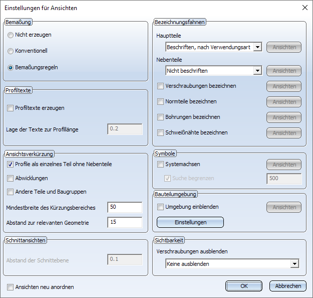Uncheck Profile als einzelnes Teil ohne Nebenteile
Viewport: 313px width, 298px height.
point(11,164)
